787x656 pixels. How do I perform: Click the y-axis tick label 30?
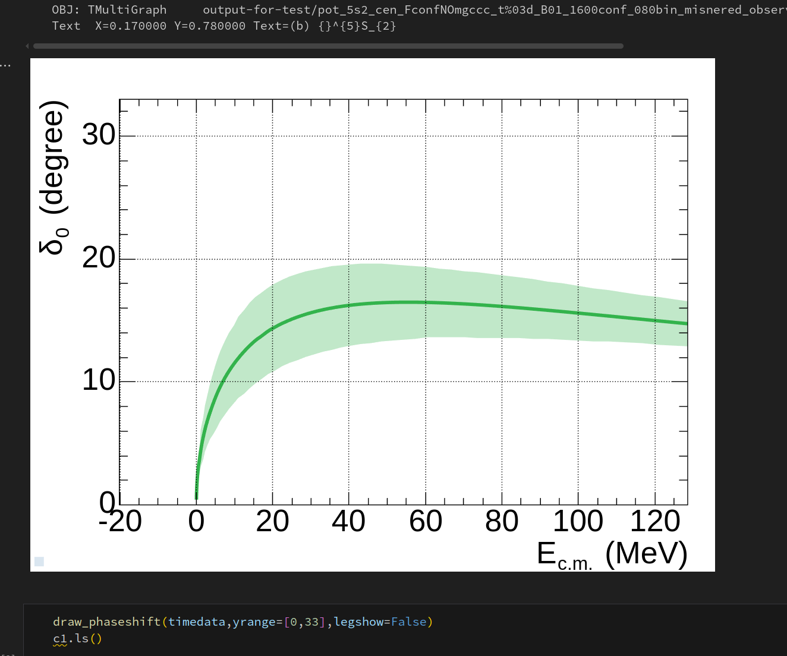(99, 135)
